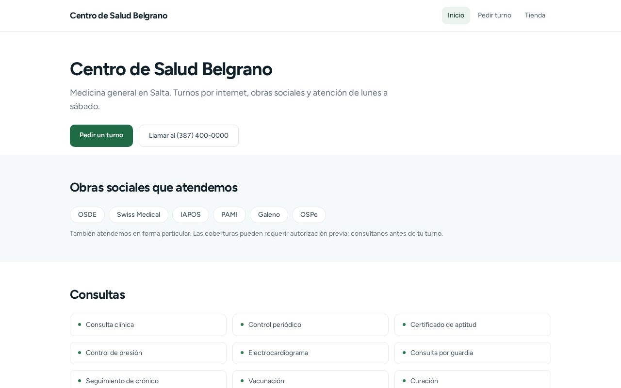The image size is (621, 388).
Task: Click the Centro de Salud Belgrano header logo
Action: 118,16
